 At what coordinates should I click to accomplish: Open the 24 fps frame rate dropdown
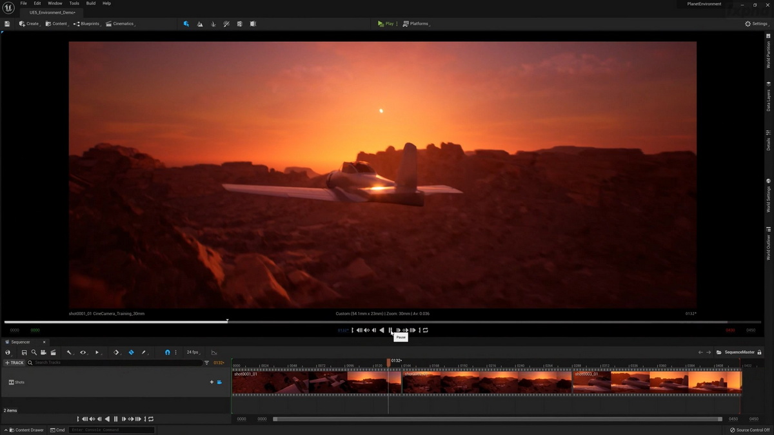pos(193,353)
